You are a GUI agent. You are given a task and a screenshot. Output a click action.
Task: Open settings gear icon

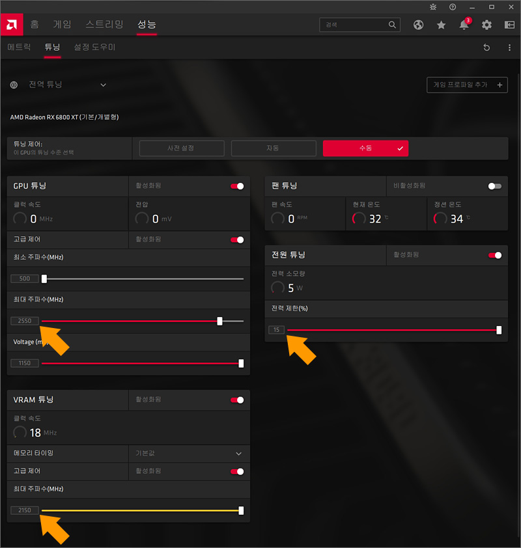486,25
